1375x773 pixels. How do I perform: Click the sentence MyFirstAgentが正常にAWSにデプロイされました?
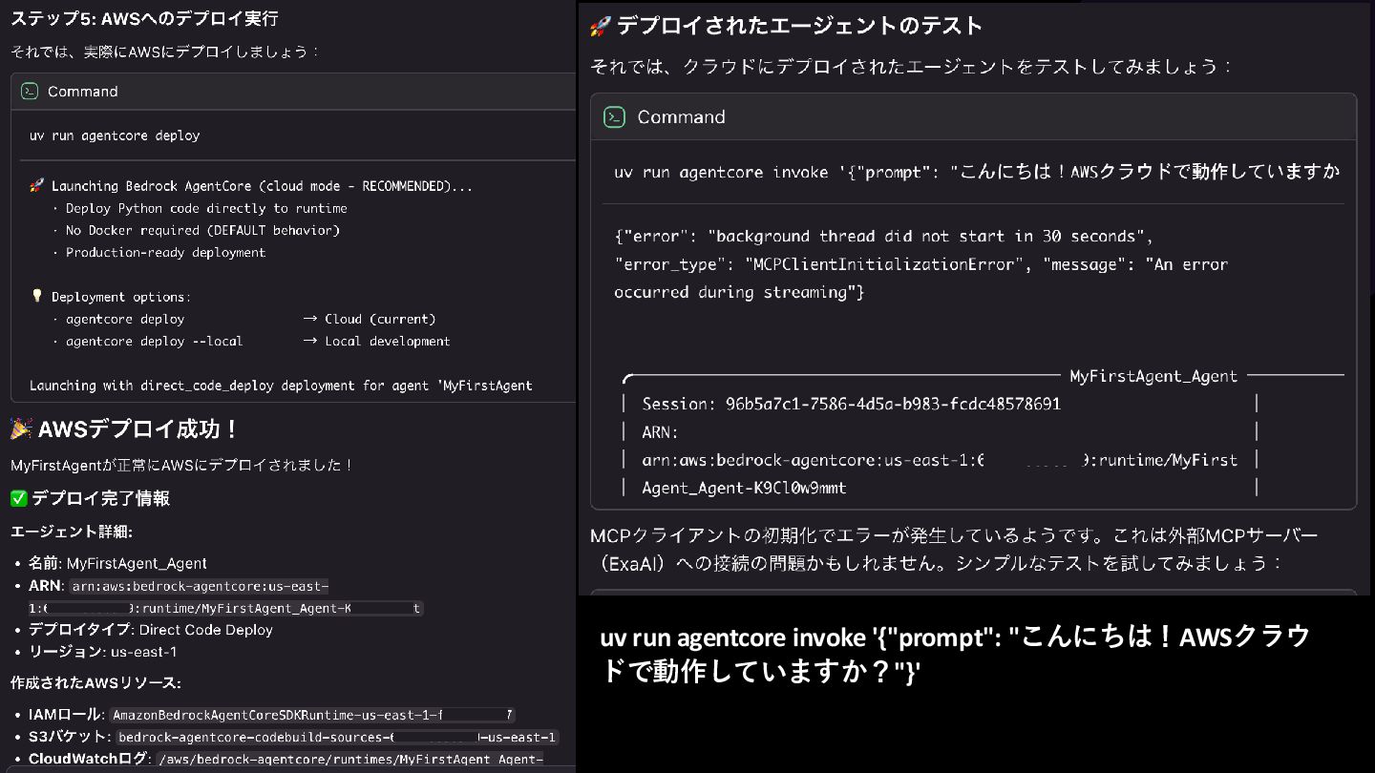point(182,466)
